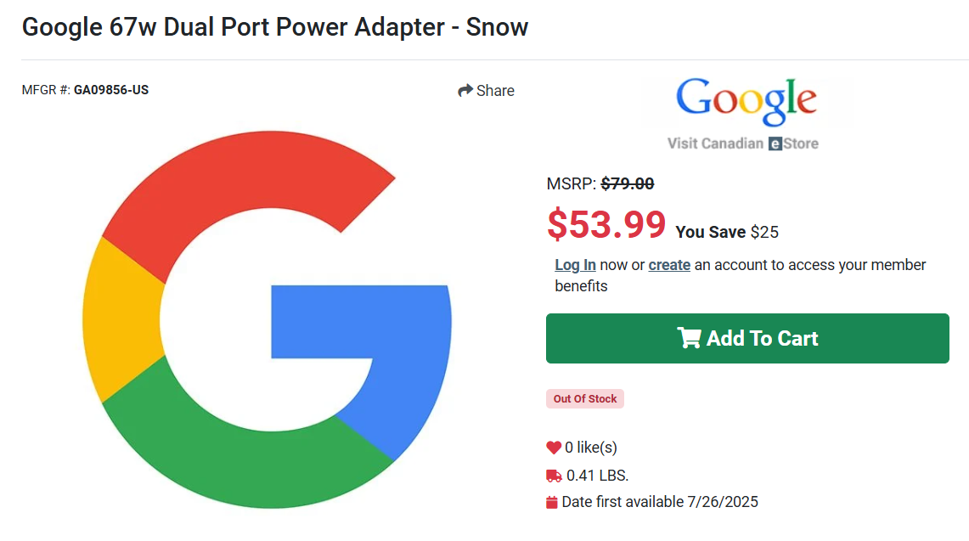
Task: Follow the create account link
Action: [669, 264]
